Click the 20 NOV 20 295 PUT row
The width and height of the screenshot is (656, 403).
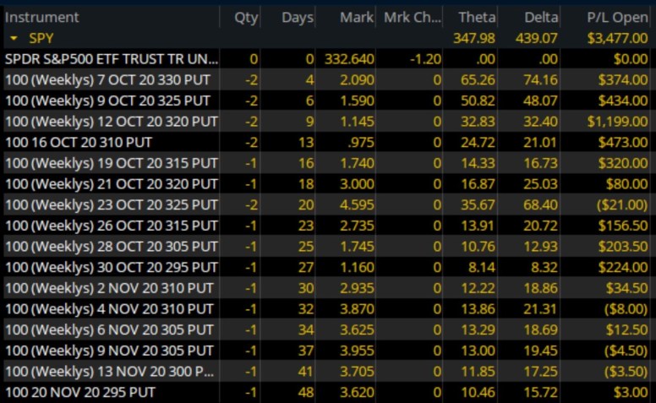(x=80, y=391)
